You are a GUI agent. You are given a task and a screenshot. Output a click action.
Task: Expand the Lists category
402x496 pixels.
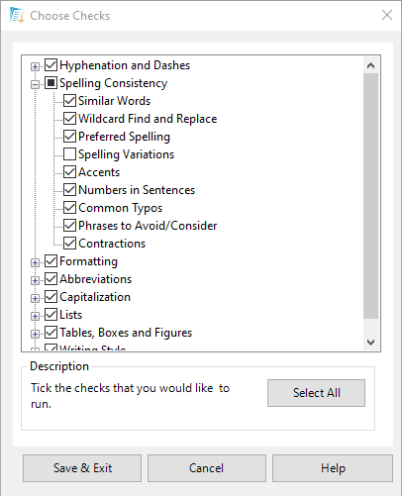(35, 316)
